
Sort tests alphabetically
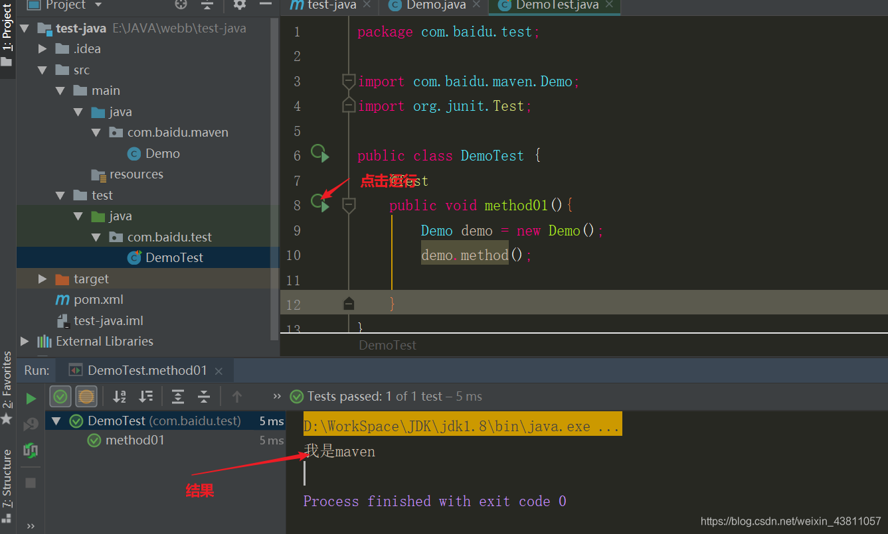(x=120, y=397)
